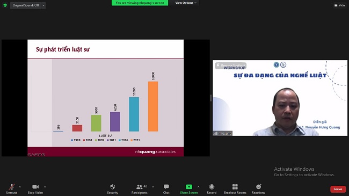Click the green Share Screen icon
Screen dimensions: 349x196
(x=189, y=187)
